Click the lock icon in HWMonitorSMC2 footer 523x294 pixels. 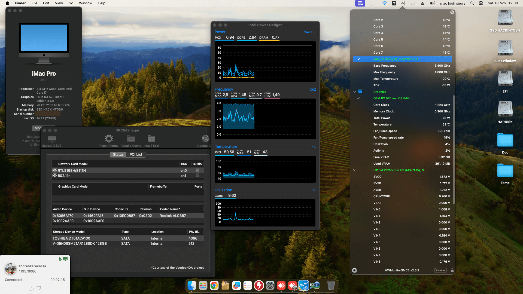452,270
